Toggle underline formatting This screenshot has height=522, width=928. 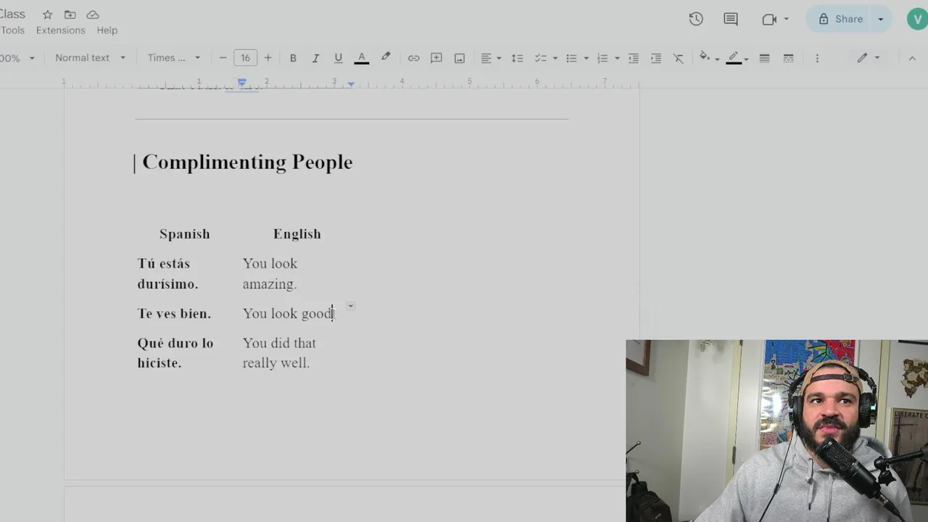point(338,58)
